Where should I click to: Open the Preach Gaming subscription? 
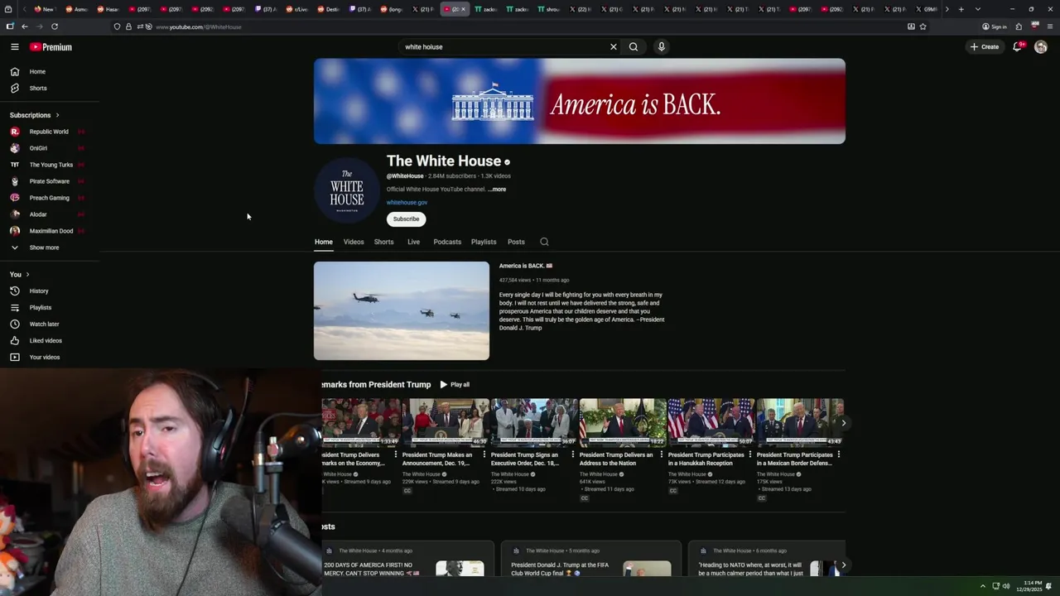50,198
